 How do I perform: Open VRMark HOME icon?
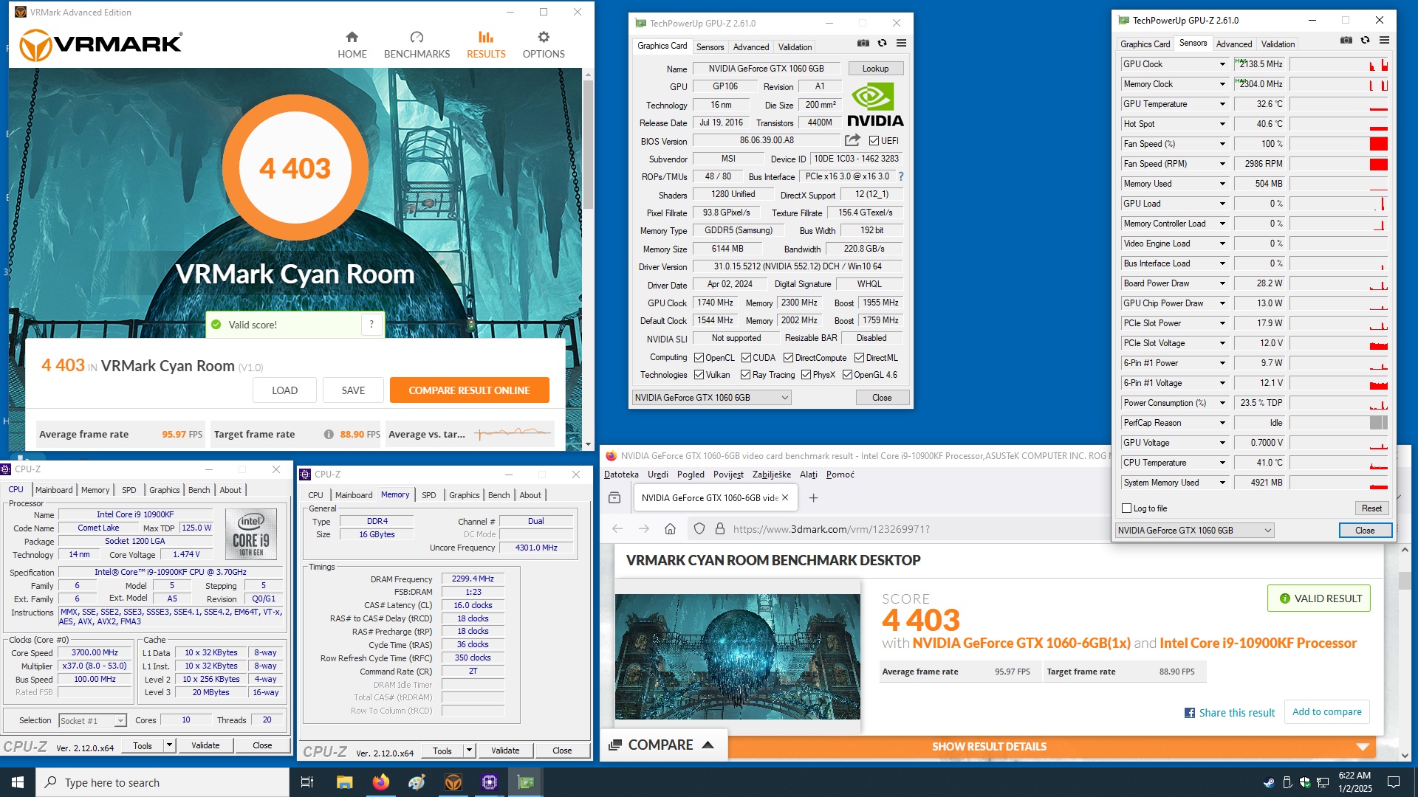(x=352, y=37)
